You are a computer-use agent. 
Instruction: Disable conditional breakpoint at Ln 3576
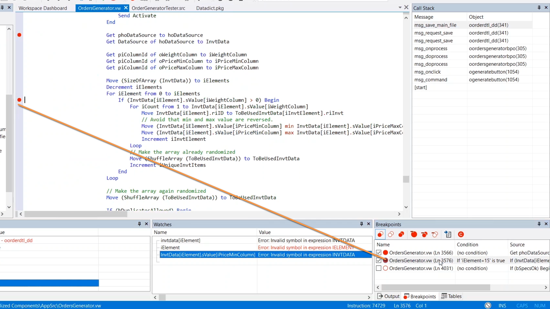pyautogui.click(x=379, y=260)
